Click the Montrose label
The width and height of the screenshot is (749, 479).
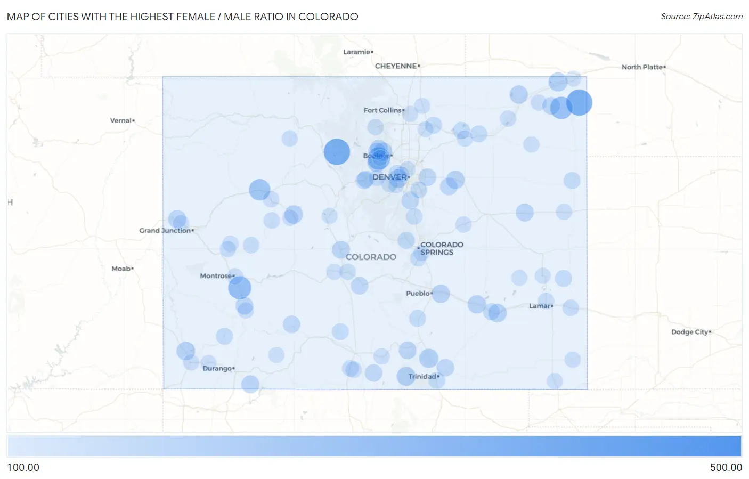216,276
